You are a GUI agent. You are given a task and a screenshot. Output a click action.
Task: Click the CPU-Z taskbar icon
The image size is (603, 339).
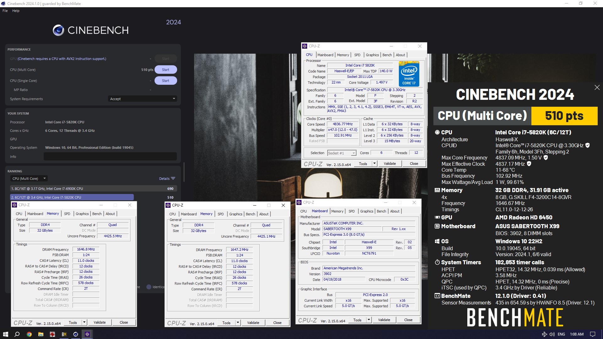click(87, 334)
